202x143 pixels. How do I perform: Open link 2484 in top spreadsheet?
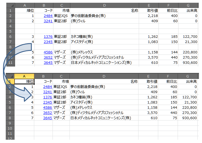coord(48,16)
